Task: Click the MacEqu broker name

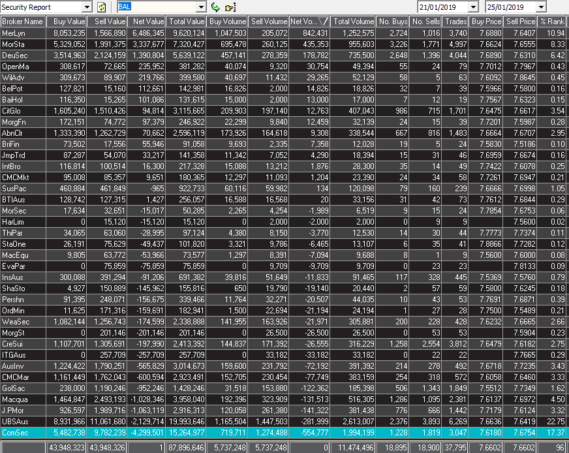Action: click(15, 255)
